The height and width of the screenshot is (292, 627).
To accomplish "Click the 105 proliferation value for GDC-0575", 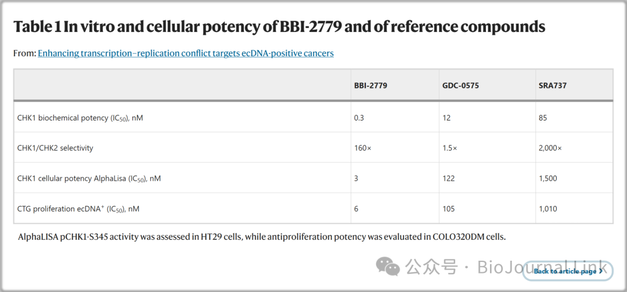I will (x=449, y=209).
